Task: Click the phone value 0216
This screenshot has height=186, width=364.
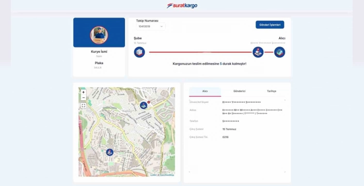Action: [225, 137]
